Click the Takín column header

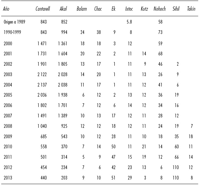click(x=191, y=9)
